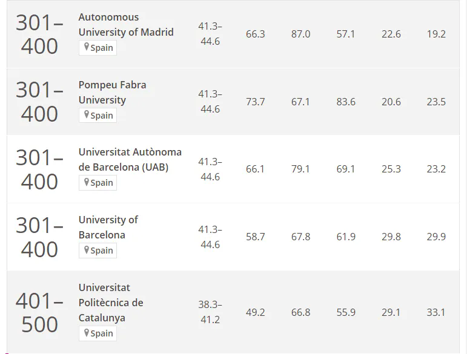Click location pin under Universitat Autònoma de Barcelona

point(87,182)
